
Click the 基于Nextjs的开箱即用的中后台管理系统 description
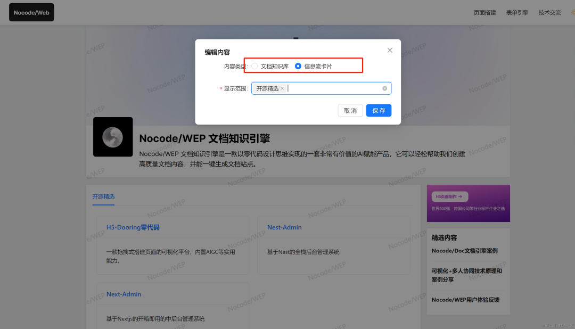click(155, 319)
